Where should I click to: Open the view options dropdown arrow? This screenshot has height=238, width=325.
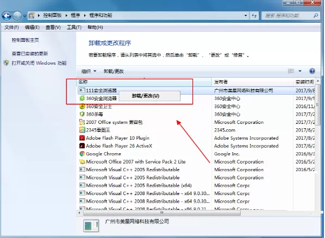click(299, 71)
